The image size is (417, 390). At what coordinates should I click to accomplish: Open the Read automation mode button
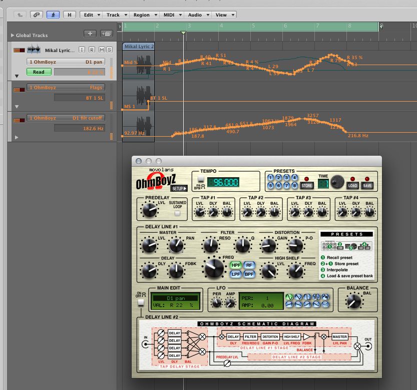pos(39,72)
